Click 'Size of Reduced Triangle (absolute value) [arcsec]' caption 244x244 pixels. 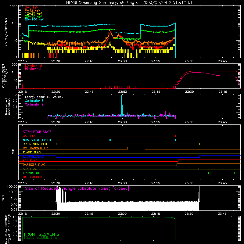[x=77, y=188]
